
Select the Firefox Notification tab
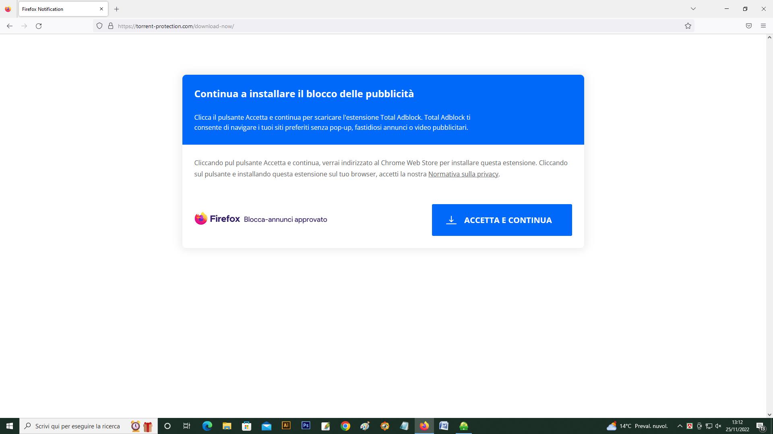point(56,9)
